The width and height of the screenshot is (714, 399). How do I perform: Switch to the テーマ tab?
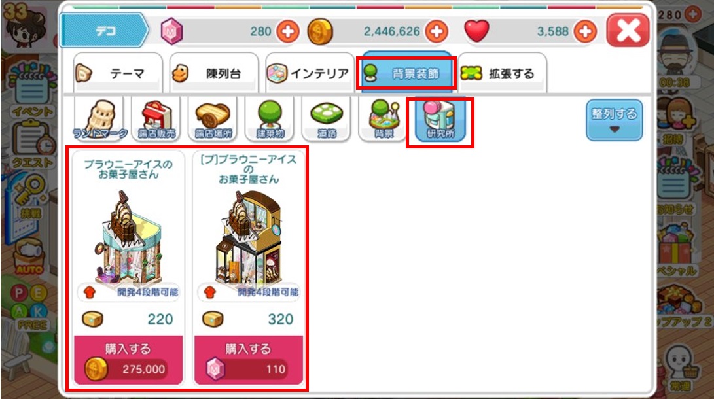(118, 73)
